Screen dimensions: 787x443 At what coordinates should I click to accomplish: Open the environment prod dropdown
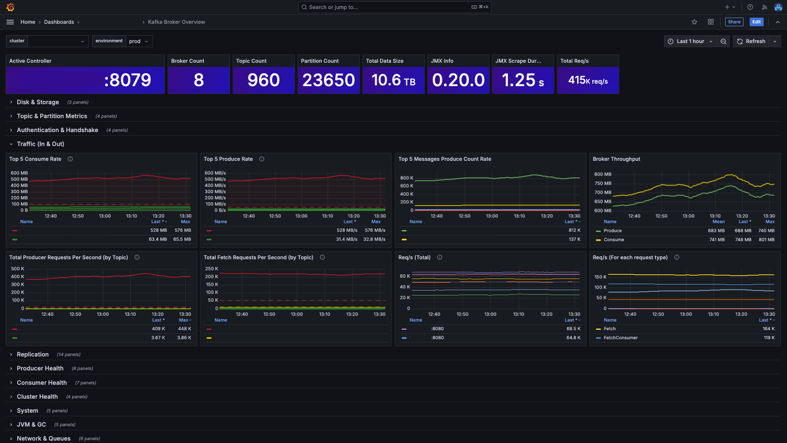point(139,41)
